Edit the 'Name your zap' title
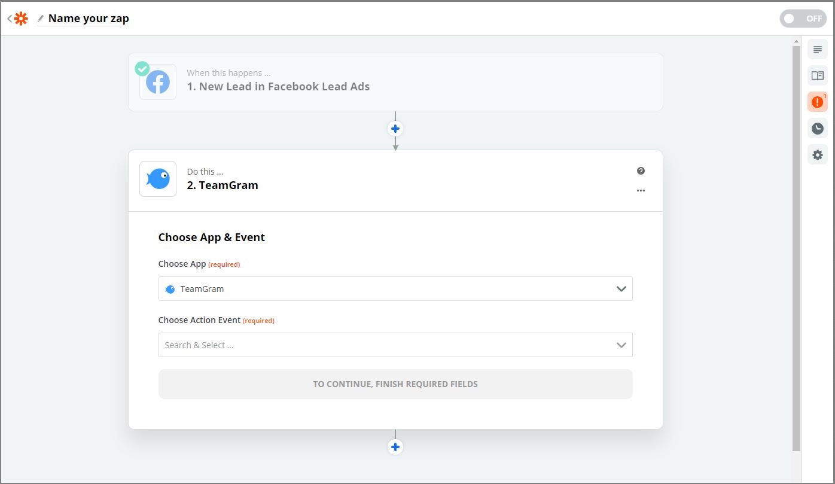This screenshot has width=835, height=484. click(x=89, y=19)
